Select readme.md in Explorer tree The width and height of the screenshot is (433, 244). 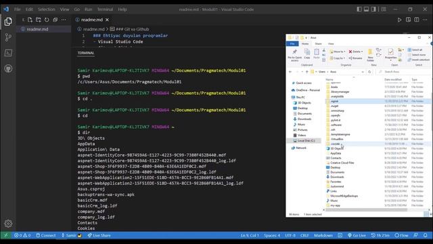(43, 29)
